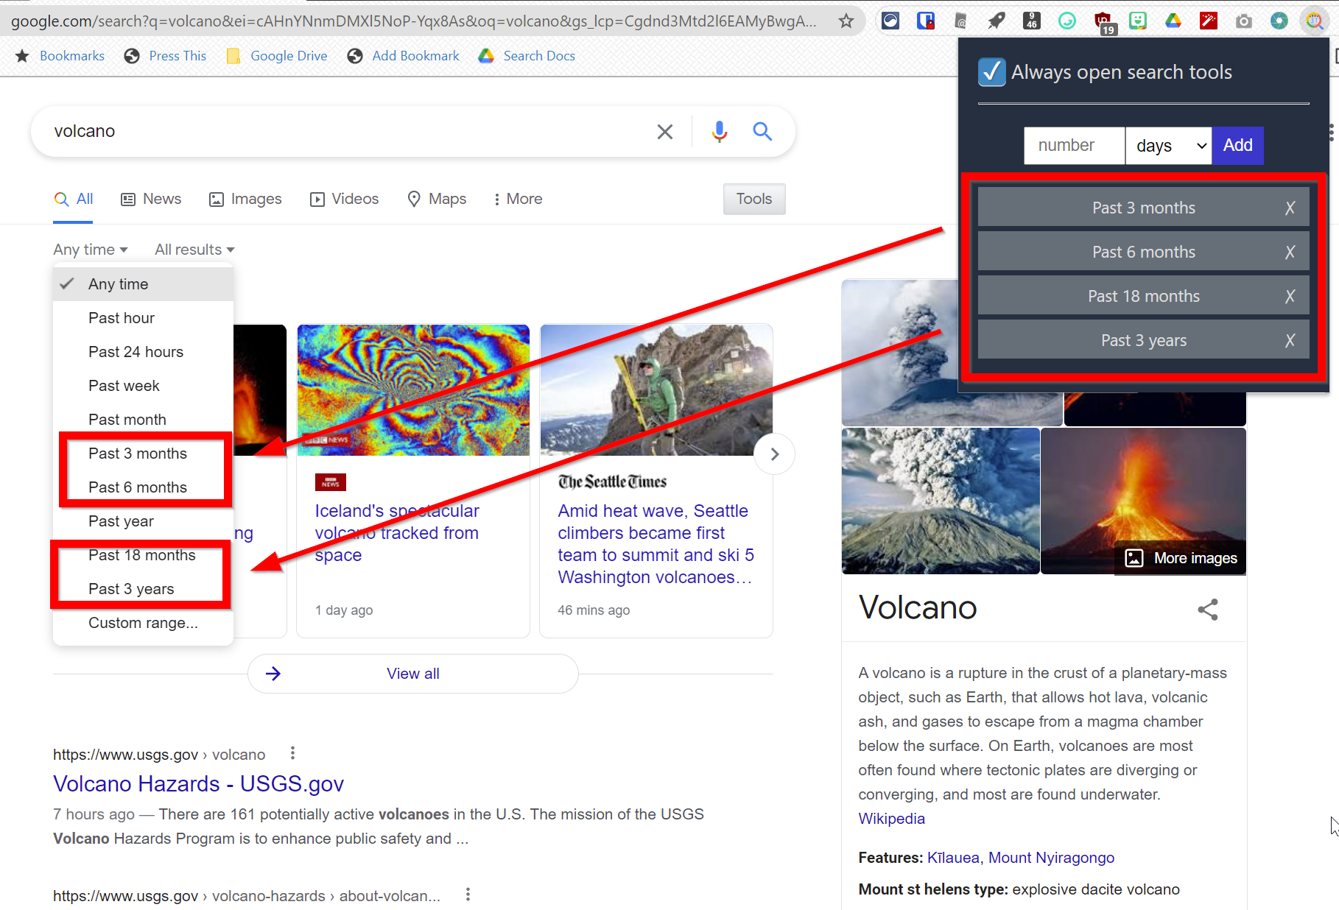
Task: Open the Bitmoji extension
Action: click(x=1138, y=21)
